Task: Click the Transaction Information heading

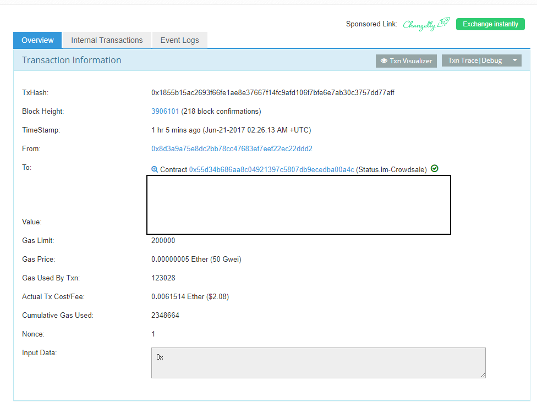Action: click(72, 60)
